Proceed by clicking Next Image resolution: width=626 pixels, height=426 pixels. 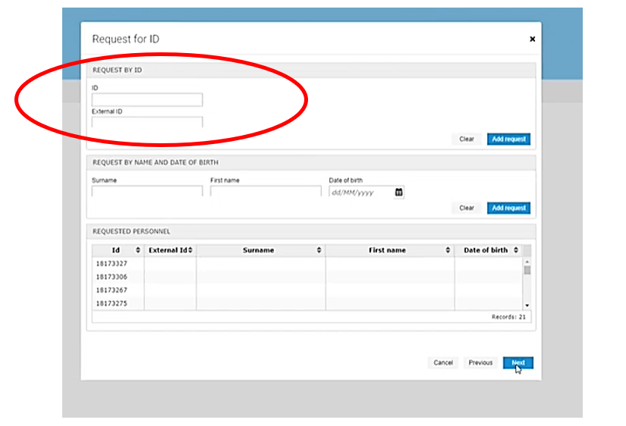[518, 363]
